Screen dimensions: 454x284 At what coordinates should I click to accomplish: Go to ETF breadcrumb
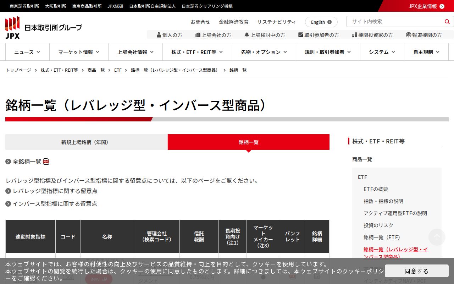[x=118, y=70]
